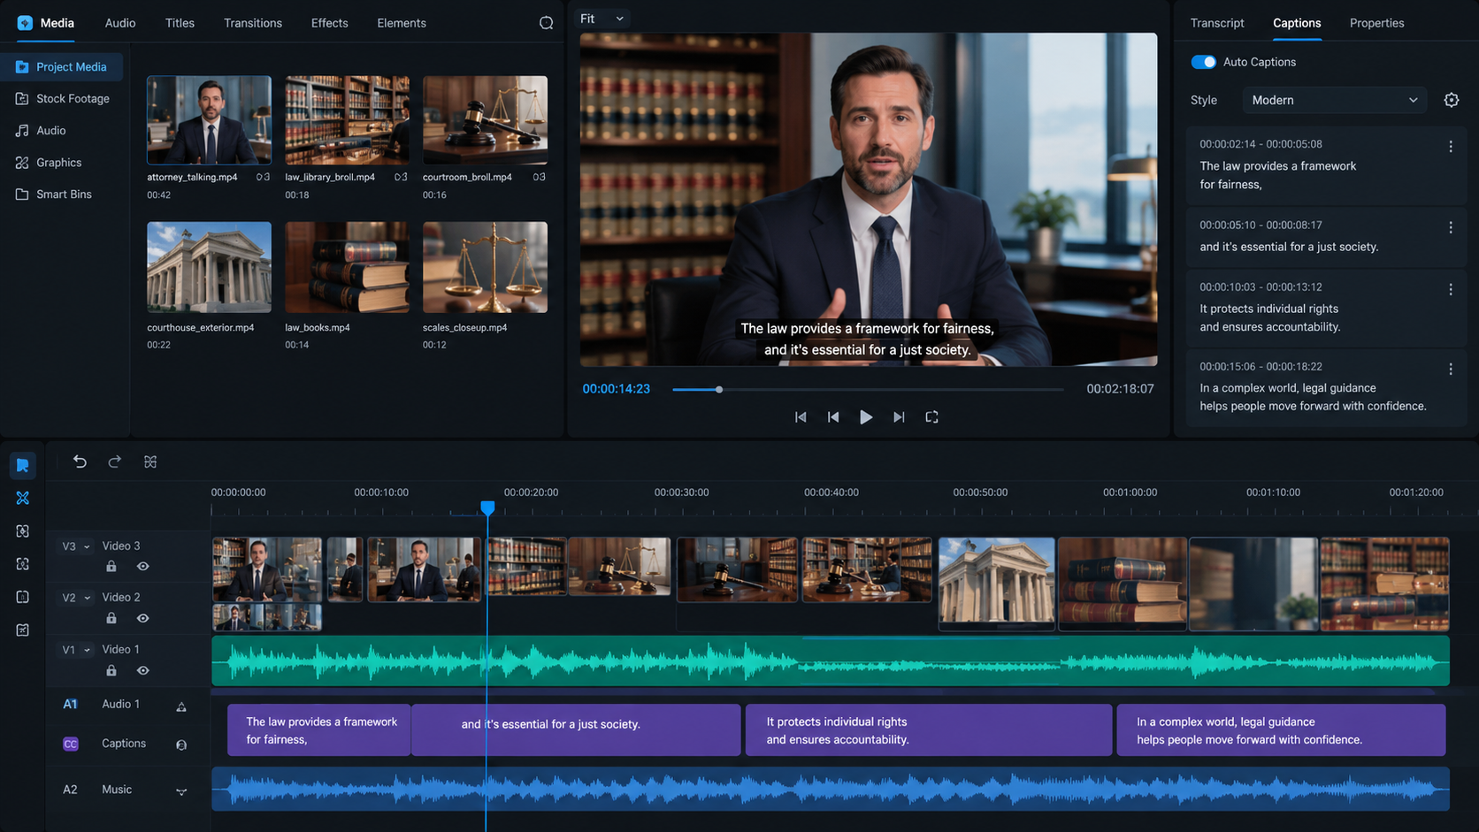The image size is (1479, 832).
Task: Hide the Video 3 track with eye icon
Action: (142, 566)
